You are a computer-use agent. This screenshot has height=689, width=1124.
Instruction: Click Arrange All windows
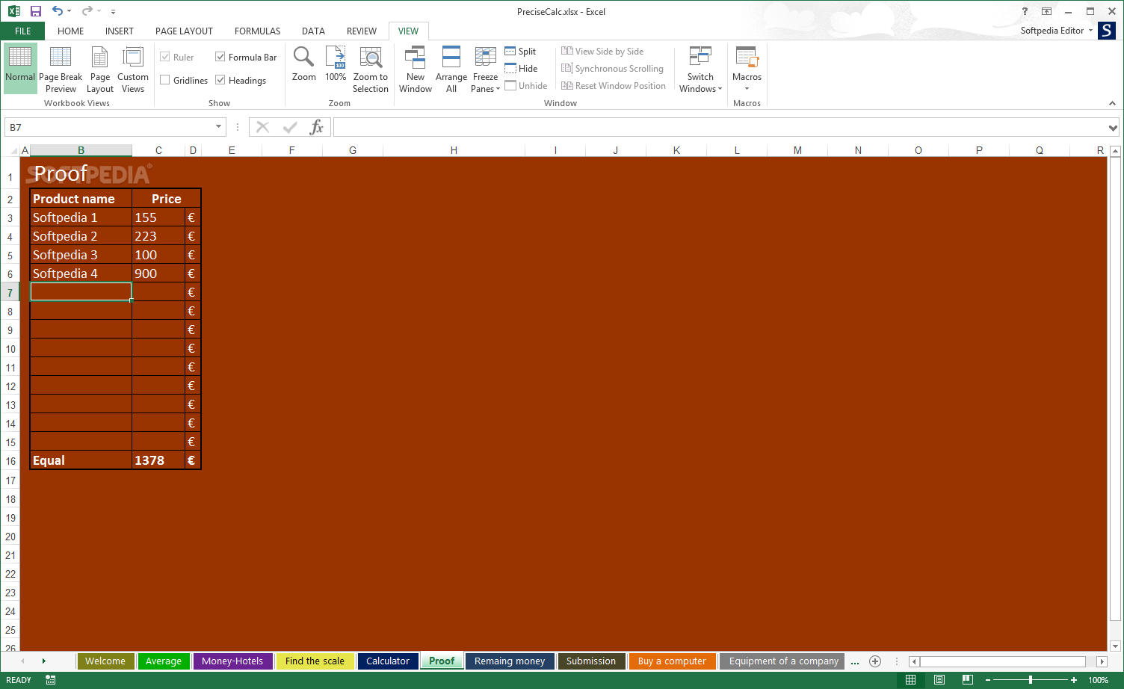451,68
